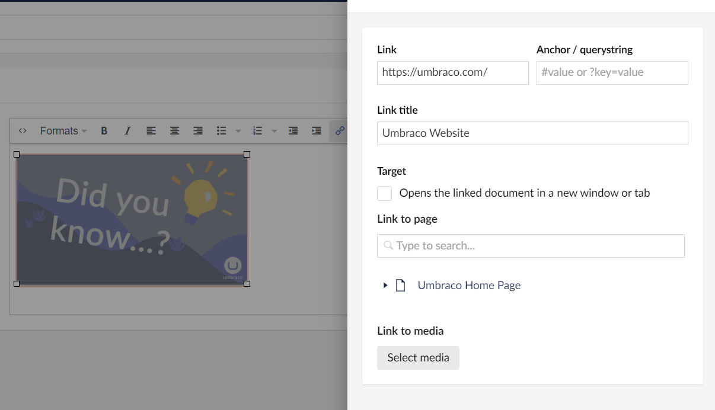Enable opening the link in a new window
The width and height of the screenshot is (715, 410).
pos(384,193)
